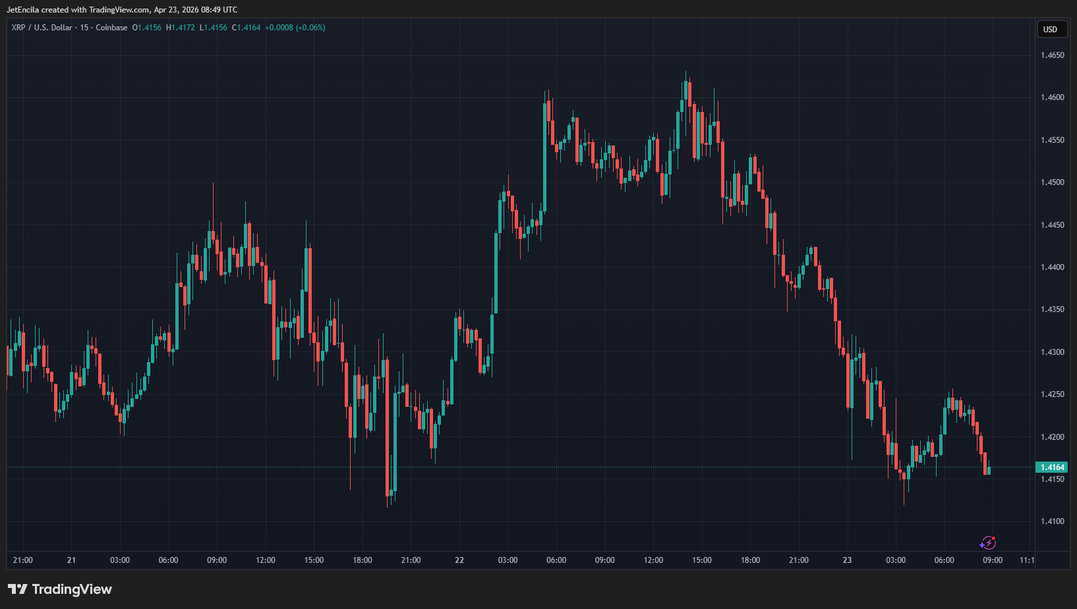Click the Close value C1.4164 in legend
Image resolution: width=1077 pixels, height=609 pixels.
247,28
